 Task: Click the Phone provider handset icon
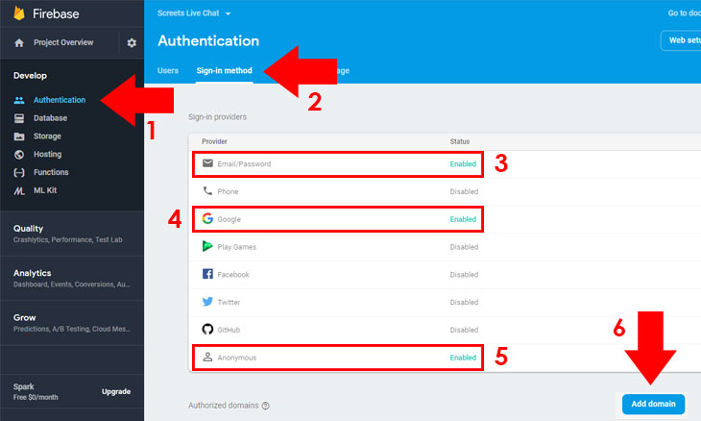point(207,190)
